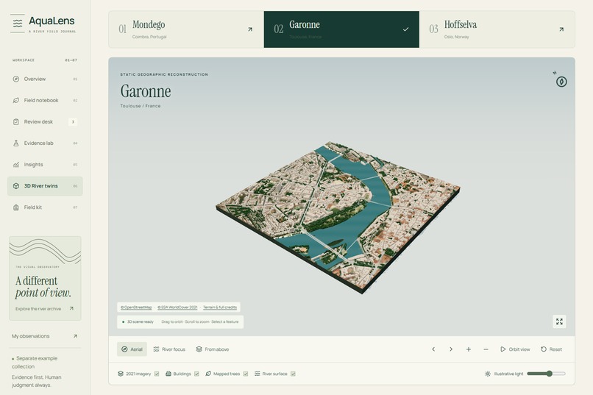The image size is (593, 395).
Task: Select the Garonne river tab
Action: pyautogui.click(x=341, y=29)
